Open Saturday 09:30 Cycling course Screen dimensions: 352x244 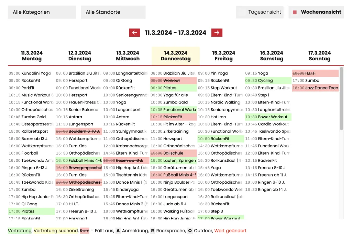coord(268,81)
